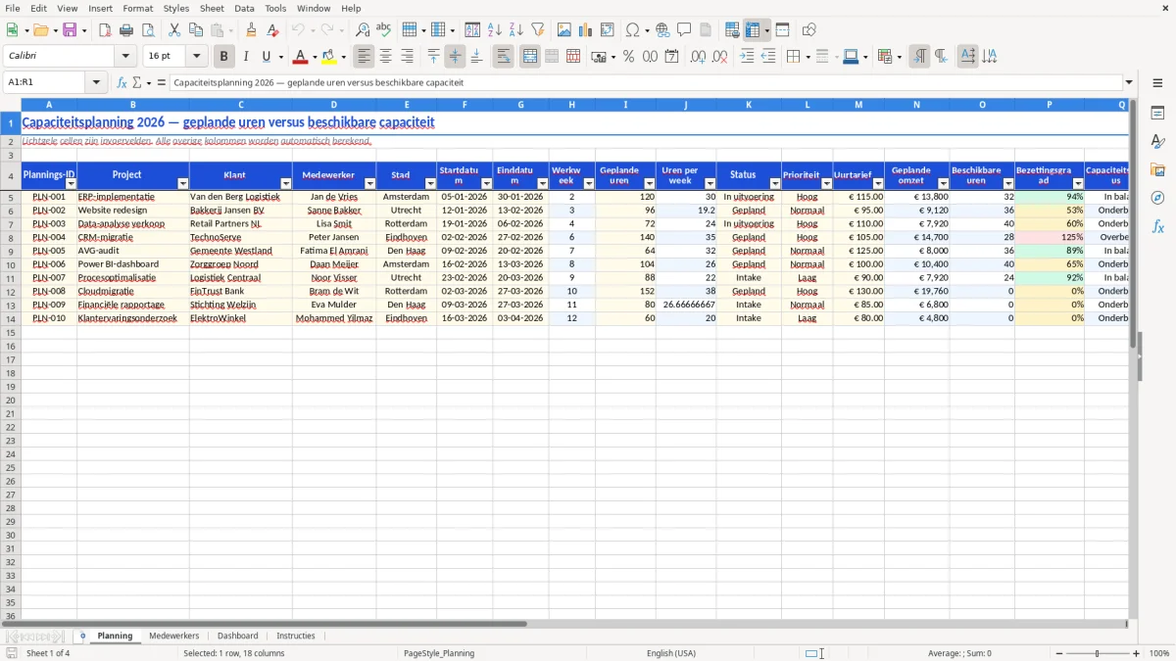Open Status column filter dropdown
This screenshot has width=1176, height=661.
point(775,184)
